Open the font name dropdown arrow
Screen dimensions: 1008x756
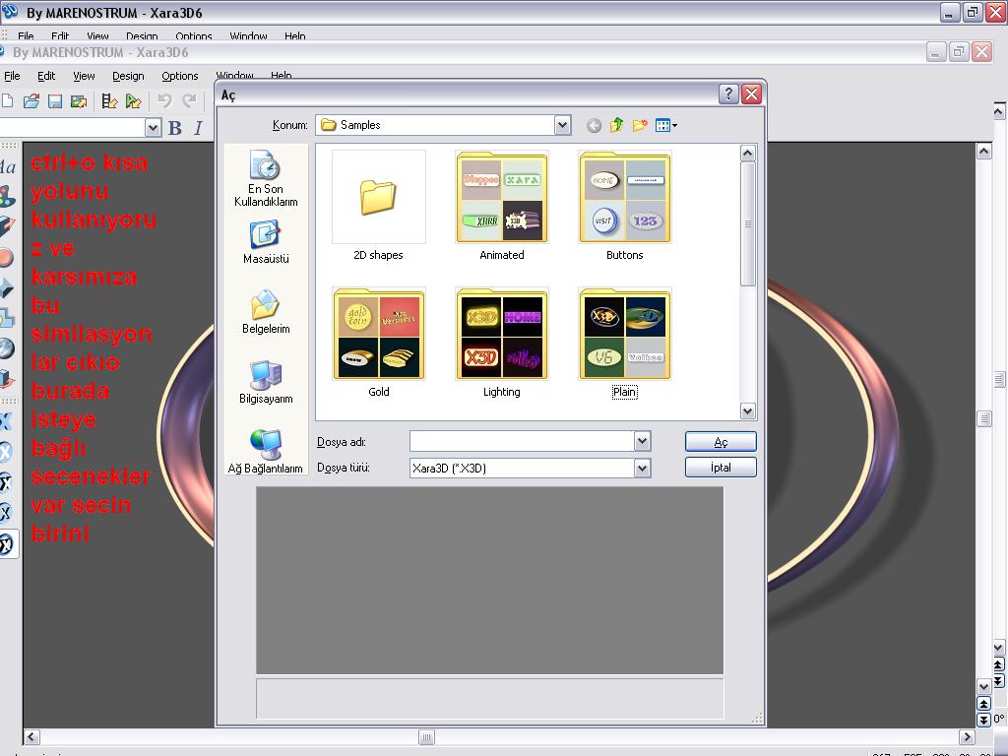pyautogui.click(x=153, y=128)
